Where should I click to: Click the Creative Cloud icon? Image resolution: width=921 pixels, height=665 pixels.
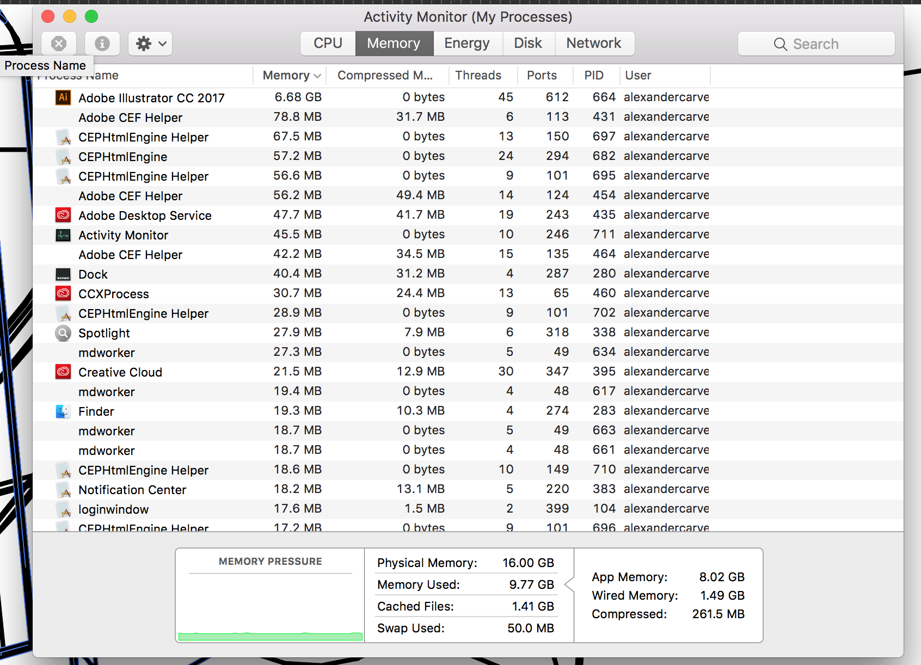point(63,372)
